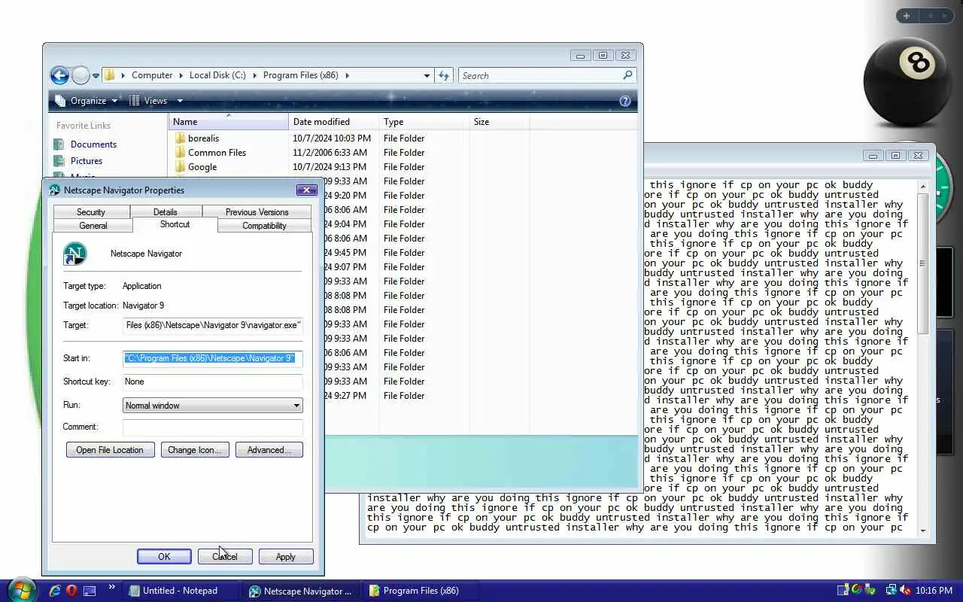
Task: Switch to the Compatibility tab
Action: coord(264,226)
